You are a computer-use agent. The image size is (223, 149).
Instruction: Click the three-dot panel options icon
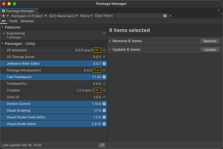pos(219,10)
